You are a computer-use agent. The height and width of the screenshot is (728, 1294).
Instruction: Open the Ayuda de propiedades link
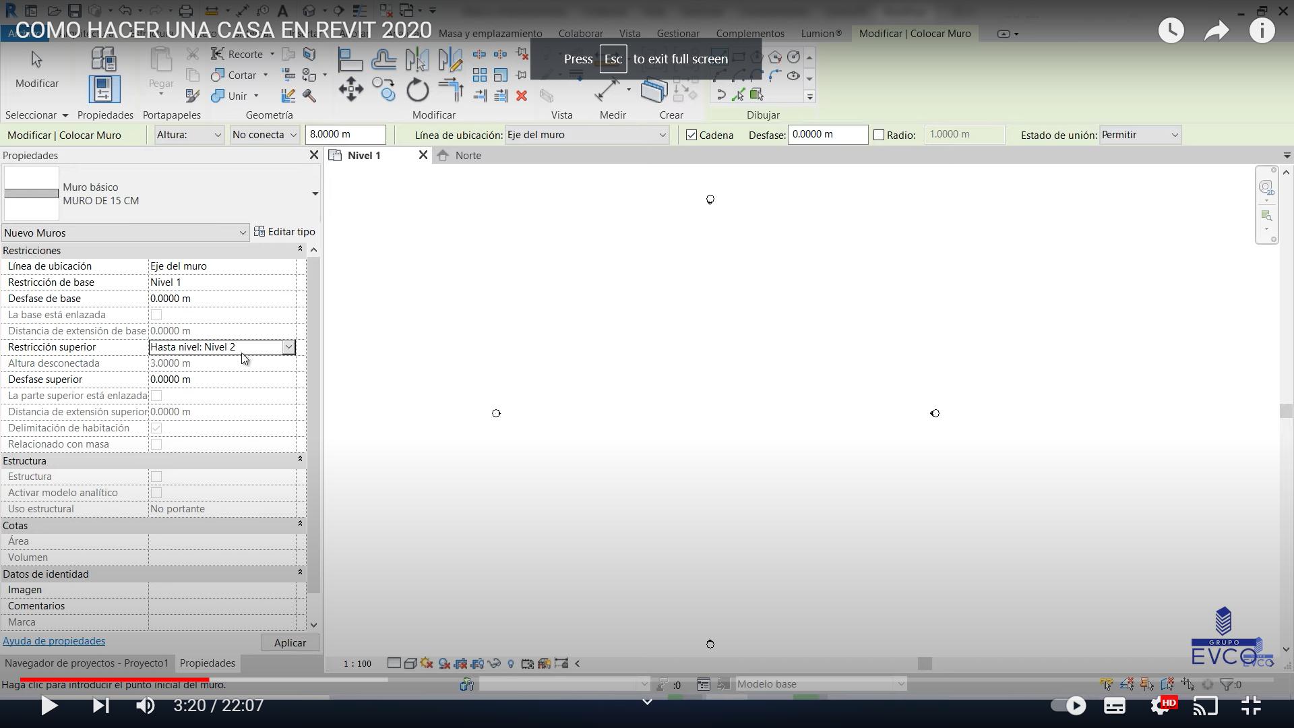pyautogui.click(x=54, y=641)
